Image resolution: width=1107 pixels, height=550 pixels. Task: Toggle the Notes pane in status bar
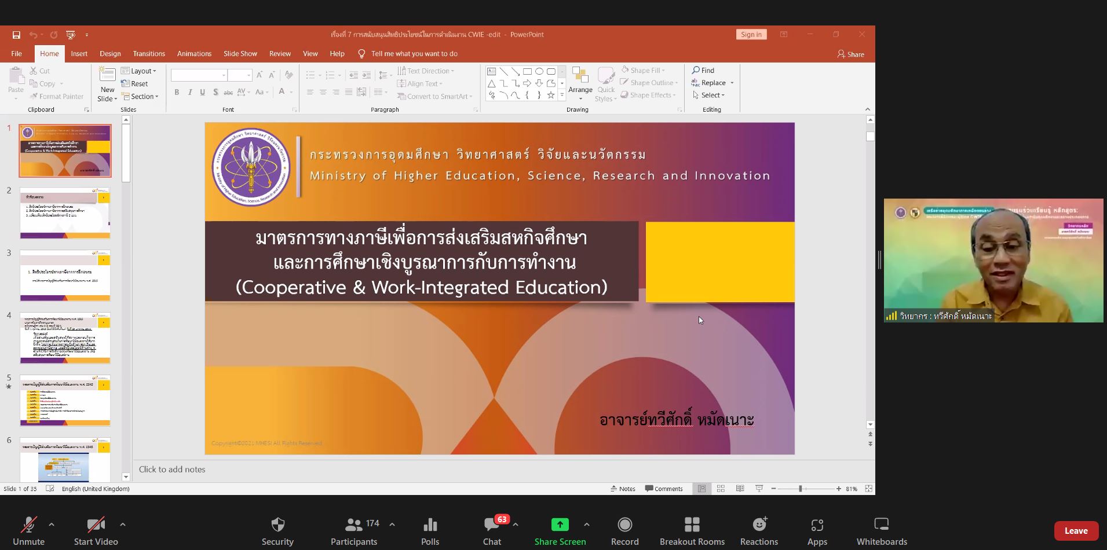(x=623, y=489)
